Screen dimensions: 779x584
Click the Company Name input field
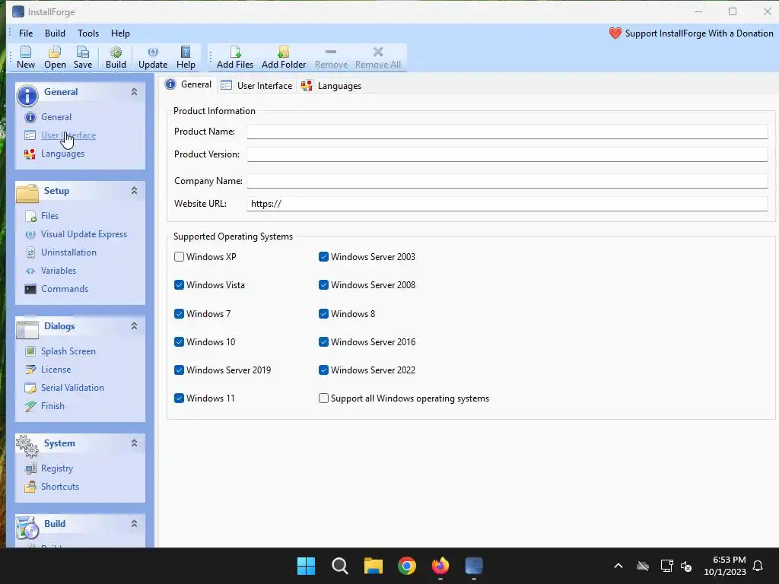pos(507,181)
